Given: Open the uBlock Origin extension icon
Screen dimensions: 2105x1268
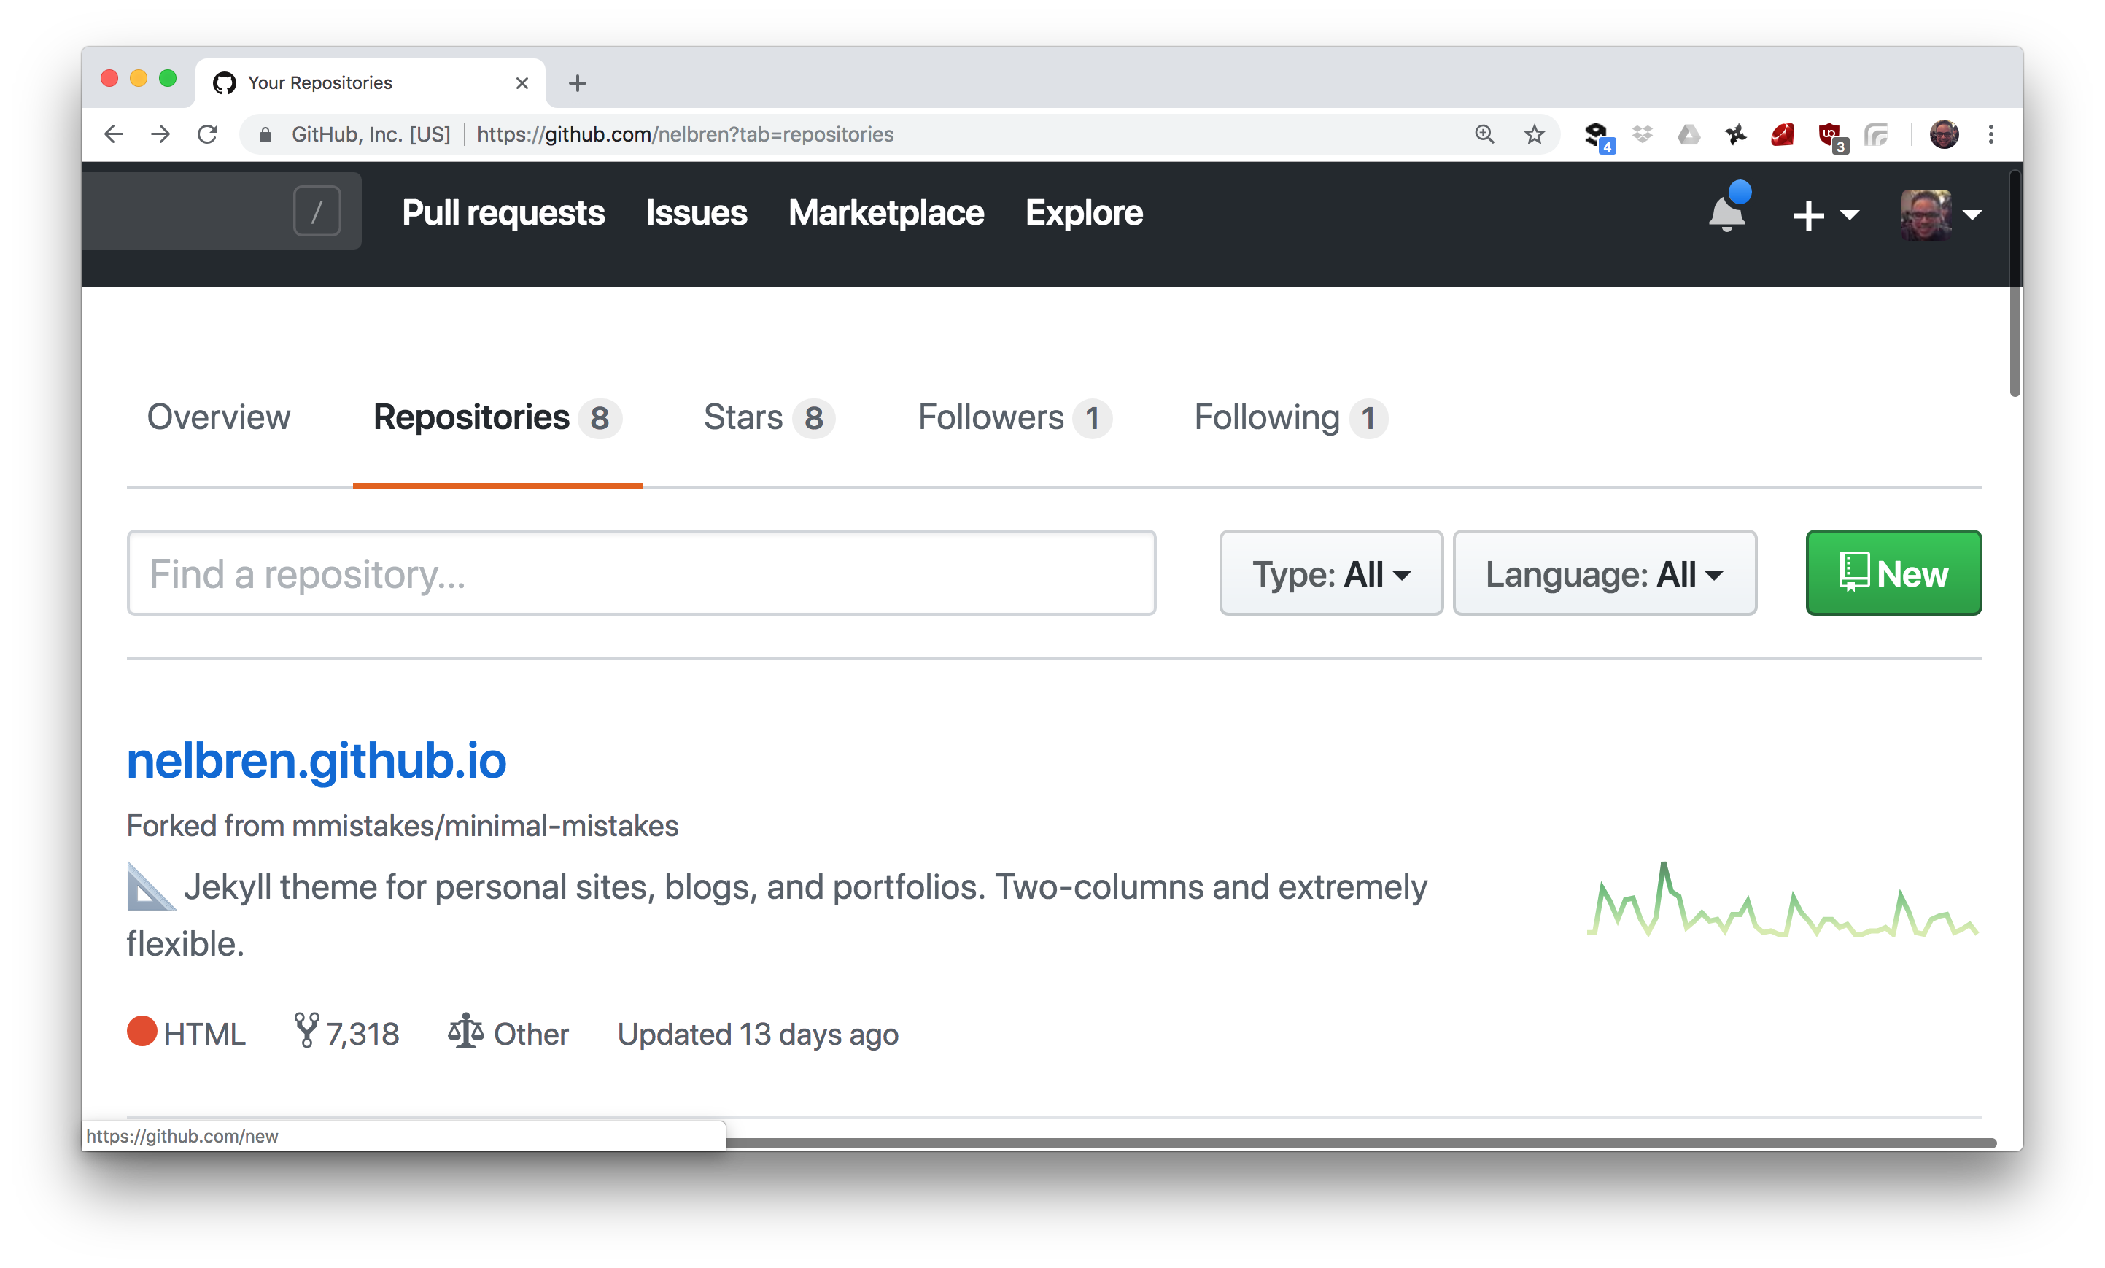Looking at the screenshot, I should pyautogui.click(x=1829, y=134).
